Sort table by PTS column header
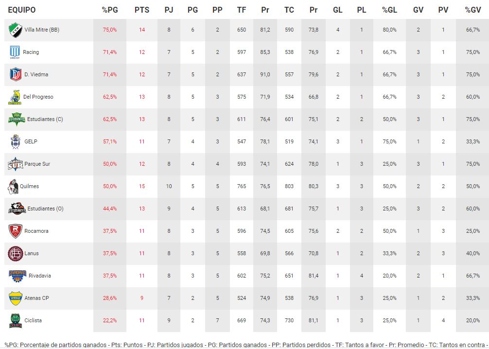Screen dimensions: 489x349 [x=142, y=10]
